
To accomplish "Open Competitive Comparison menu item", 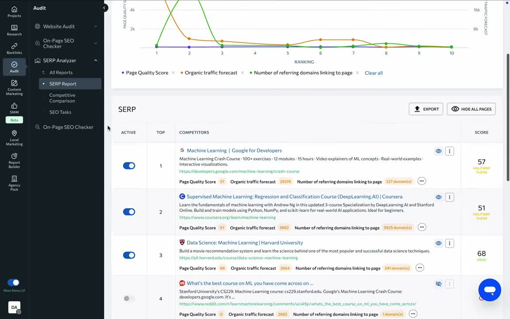I will [x=62, y=98].
